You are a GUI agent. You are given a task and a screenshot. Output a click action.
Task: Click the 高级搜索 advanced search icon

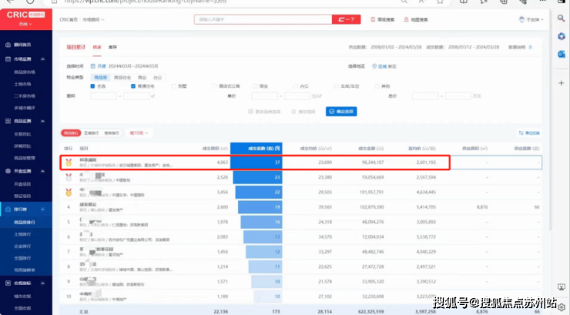[374, 19]
